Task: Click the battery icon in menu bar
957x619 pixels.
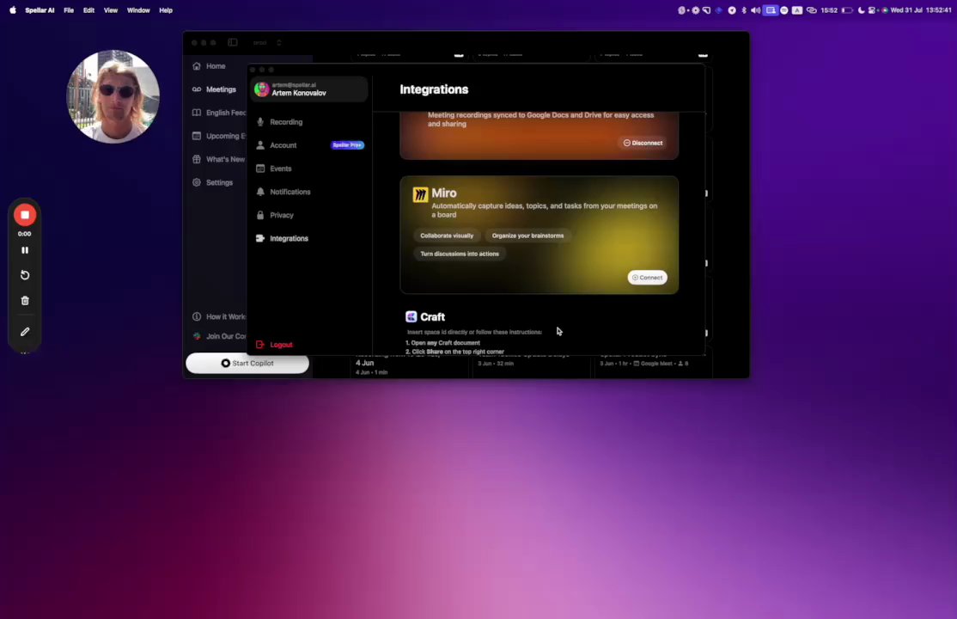Action: 847,10
